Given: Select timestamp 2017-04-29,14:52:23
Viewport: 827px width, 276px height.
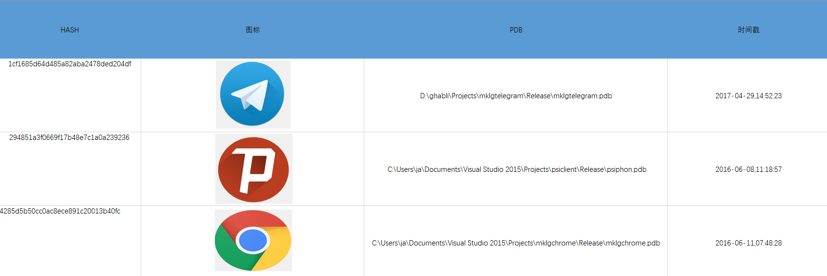Looking at the screenshot, I should coord(748,96).
